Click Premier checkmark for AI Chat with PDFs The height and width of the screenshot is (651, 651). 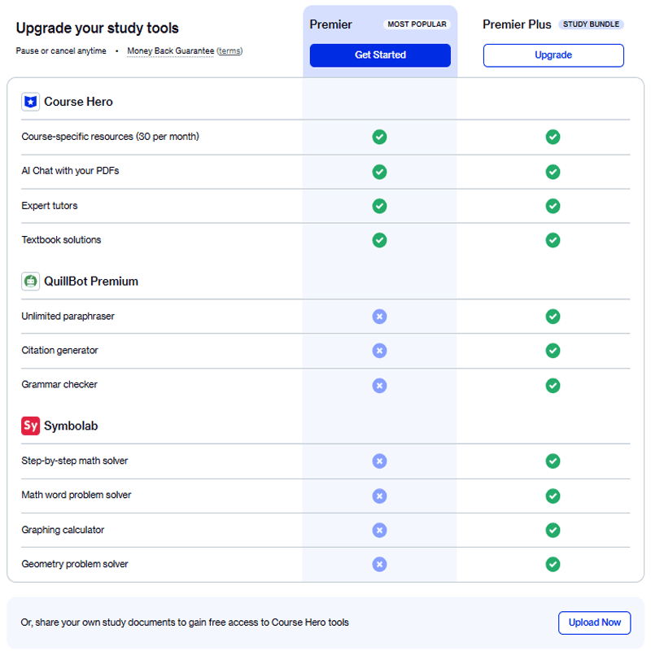point(379,172)
